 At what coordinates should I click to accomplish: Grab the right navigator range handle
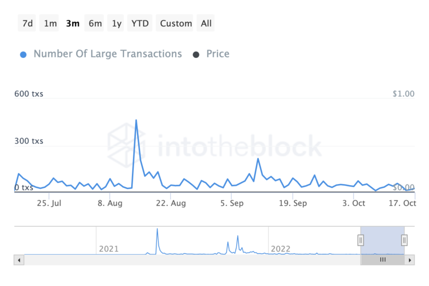pos(404,240)
